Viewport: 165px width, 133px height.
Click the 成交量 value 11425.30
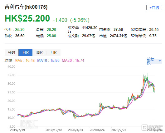[x=90, y=28]
